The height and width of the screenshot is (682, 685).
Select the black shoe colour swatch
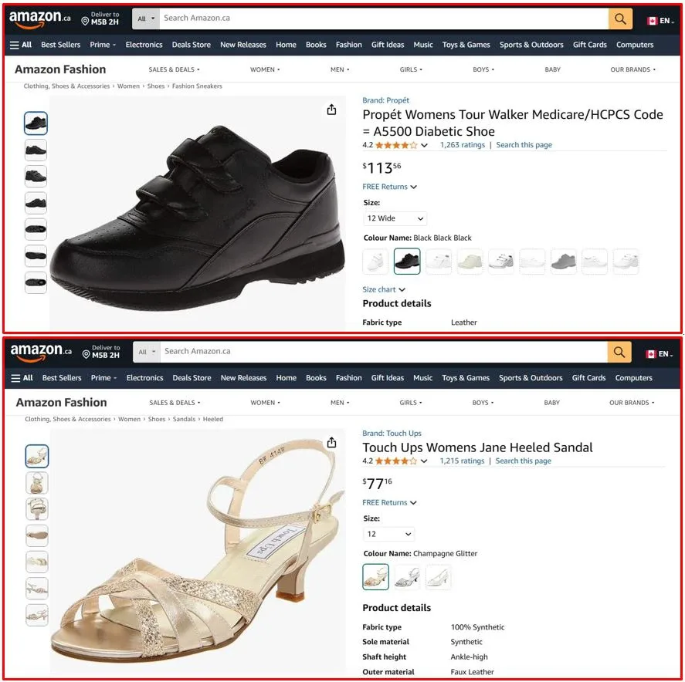[407, 261]
